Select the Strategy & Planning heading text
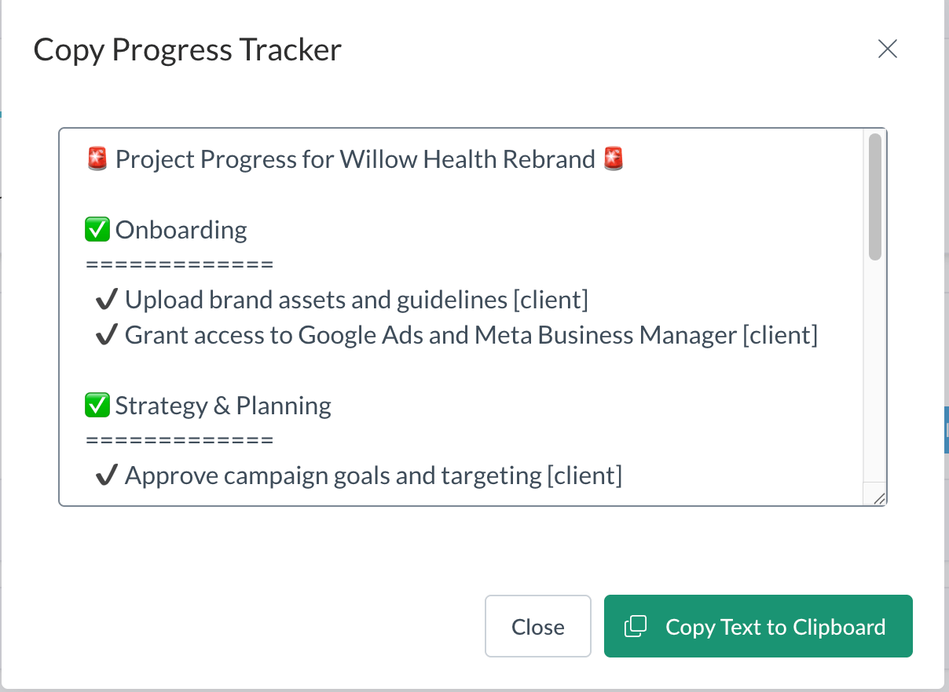The image size is (949, 692). coord(222,405)
